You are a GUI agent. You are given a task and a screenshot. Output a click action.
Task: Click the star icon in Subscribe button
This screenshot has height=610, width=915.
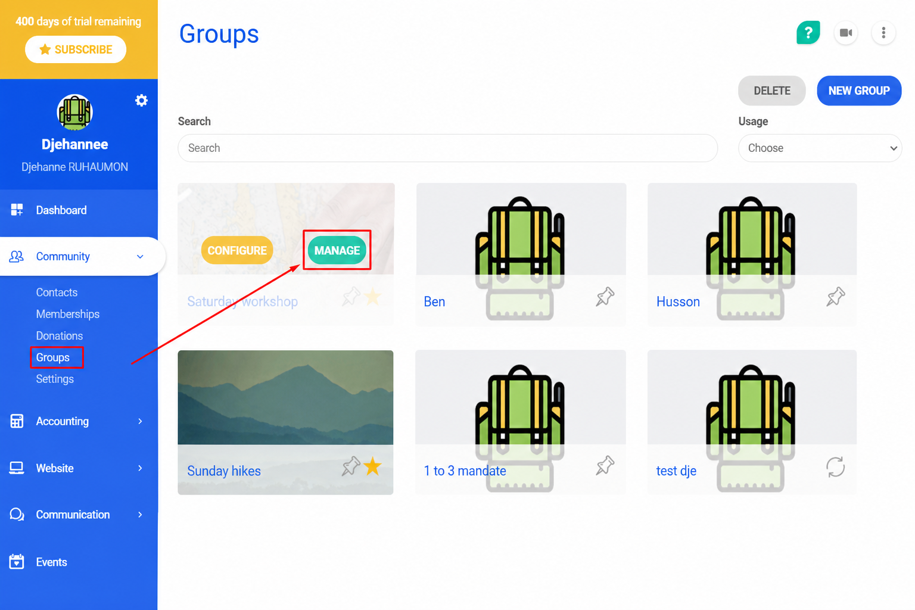45,49
